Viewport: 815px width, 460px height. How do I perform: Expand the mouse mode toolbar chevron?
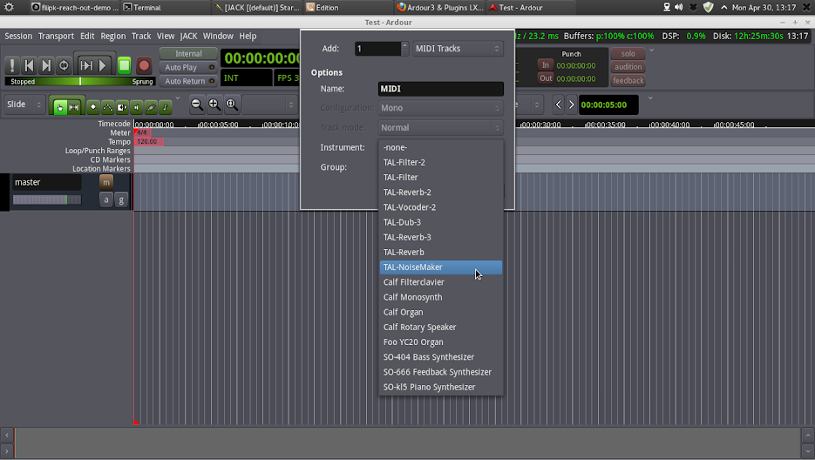[x=177, y=98]
